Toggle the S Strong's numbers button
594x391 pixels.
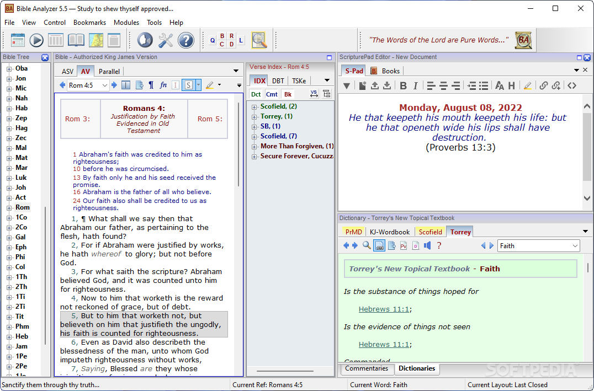(189, 85)
